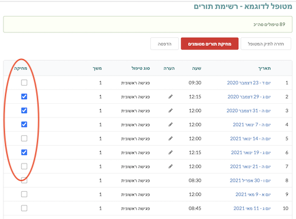Uncheck the delete box for 29 December 2020
296x219 pixels.
24,97
